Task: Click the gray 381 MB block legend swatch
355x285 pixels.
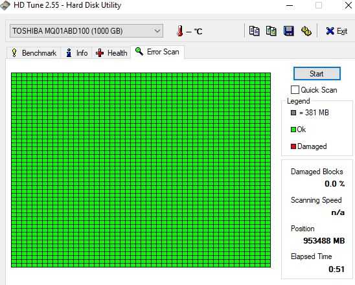Action: click(x=293, y=113)
